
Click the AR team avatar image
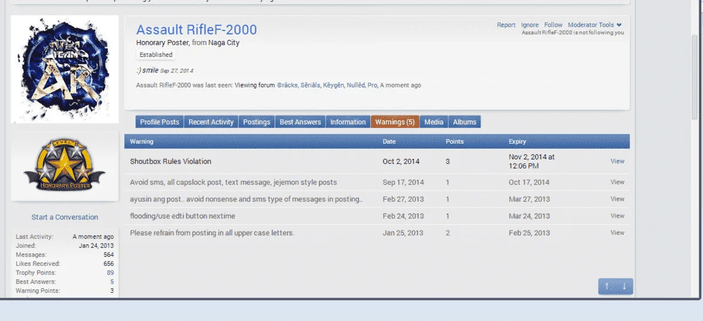pyautogui.click(x=65, y=69)
